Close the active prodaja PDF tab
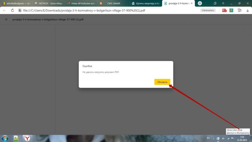 coord(192,4)
